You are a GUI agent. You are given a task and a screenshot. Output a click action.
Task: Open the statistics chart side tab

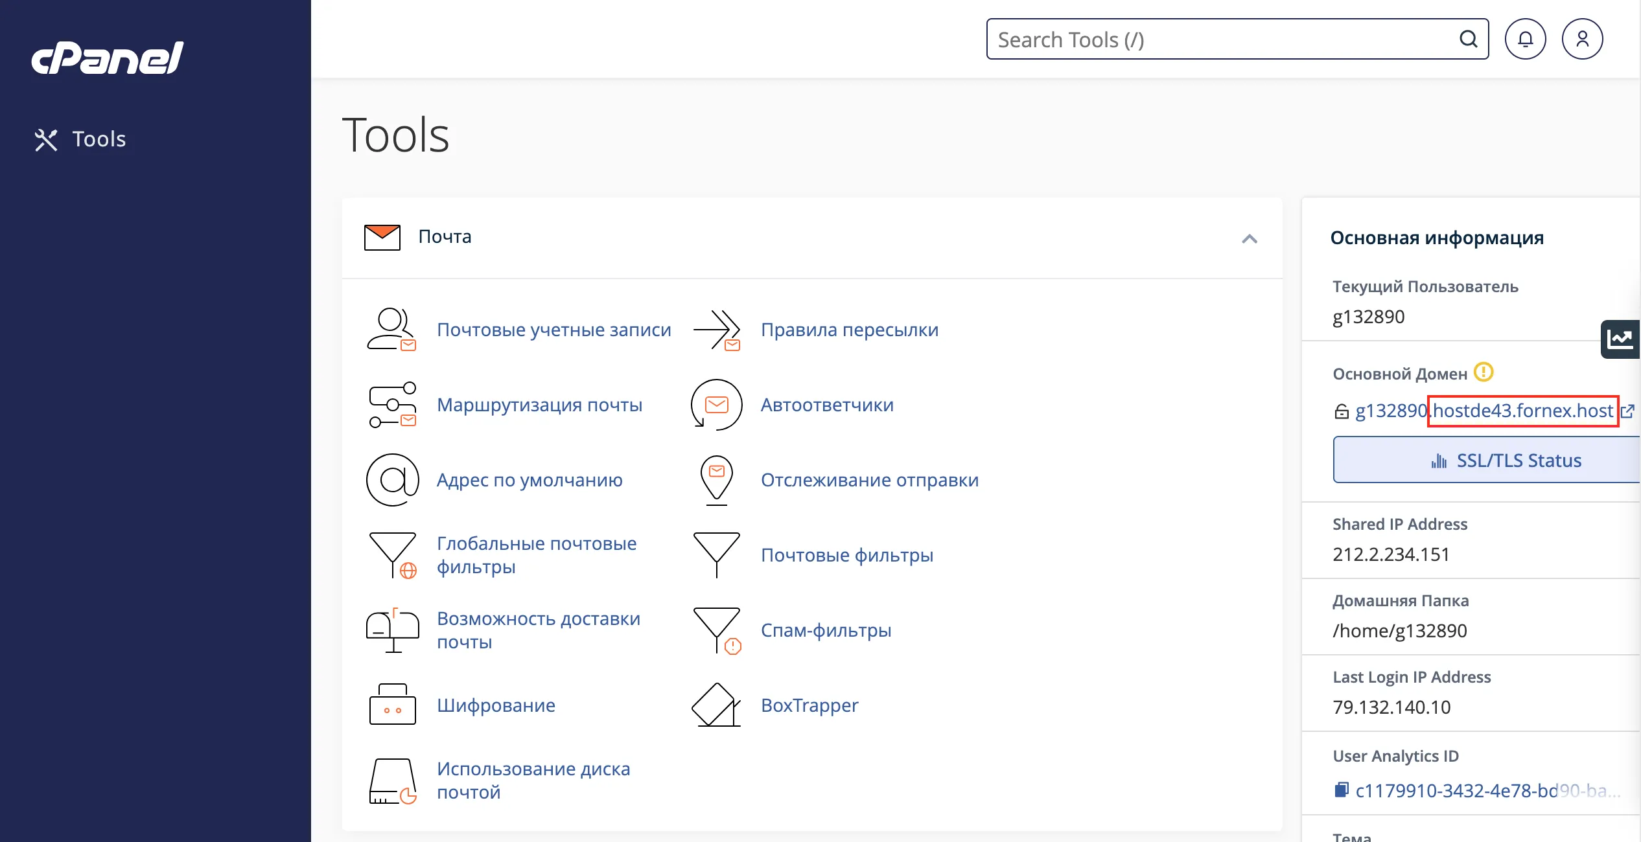coord(1620,339)
